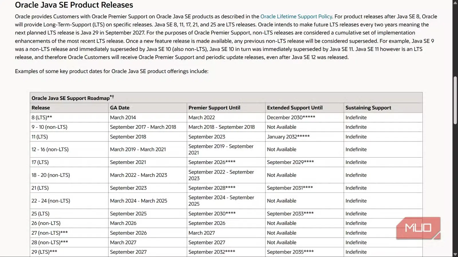Screen dimensions: 458x257
Task: Click the scrollbar up arrow
Action: 455,3
